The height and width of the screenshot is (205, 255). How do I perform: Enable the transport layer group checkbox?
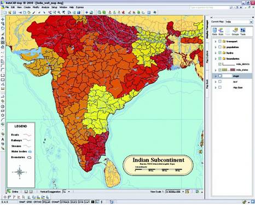click(220, 42)
